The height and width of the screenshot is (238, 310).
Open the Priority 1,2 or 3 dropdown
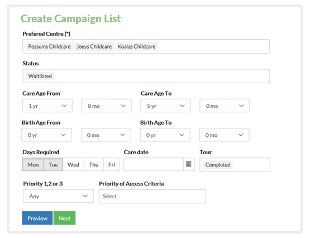pyautogui.click(x=58, y=196)
